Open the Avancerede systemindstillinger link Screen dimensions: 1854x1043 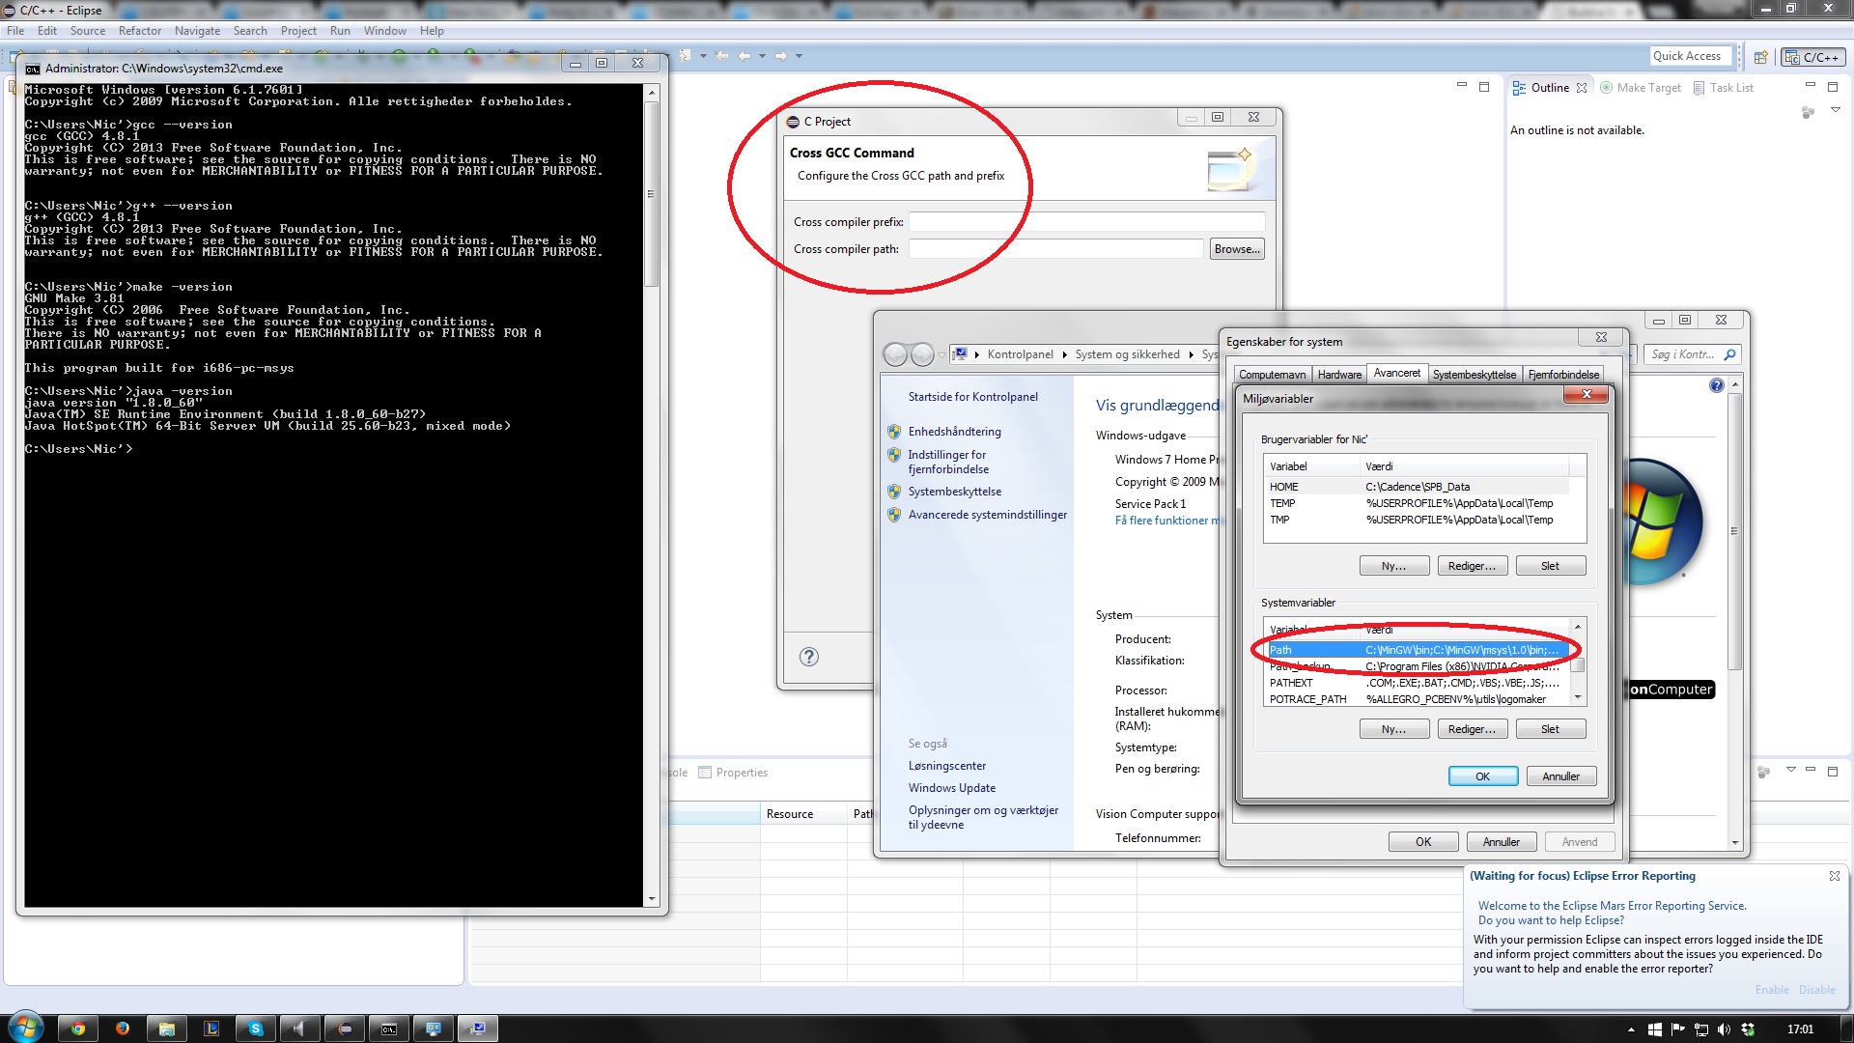pyautogui.click(x=987, y=515)
